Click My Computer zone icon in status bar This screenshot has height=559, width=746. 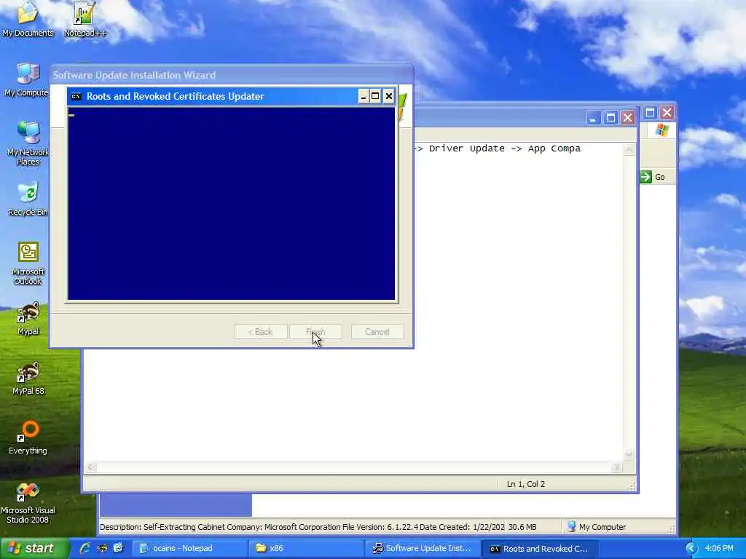coord(571,527)
